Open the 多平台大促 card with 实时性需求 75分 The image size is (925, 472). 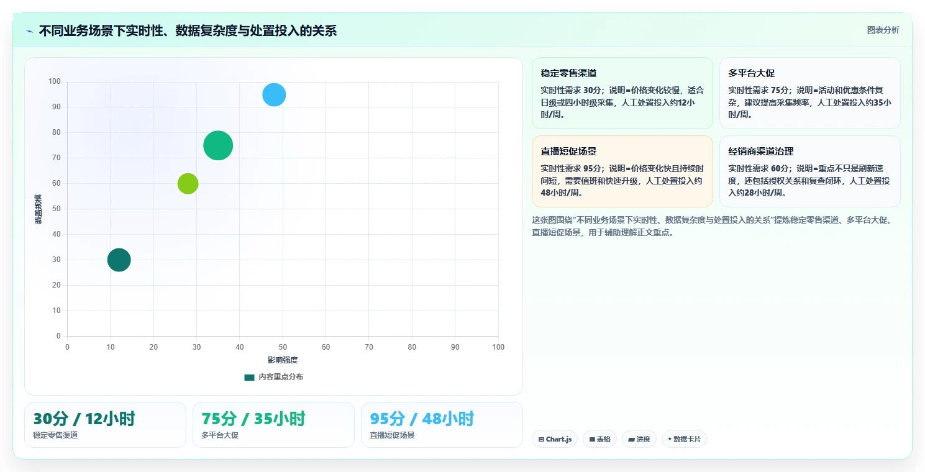click(810, 93)
